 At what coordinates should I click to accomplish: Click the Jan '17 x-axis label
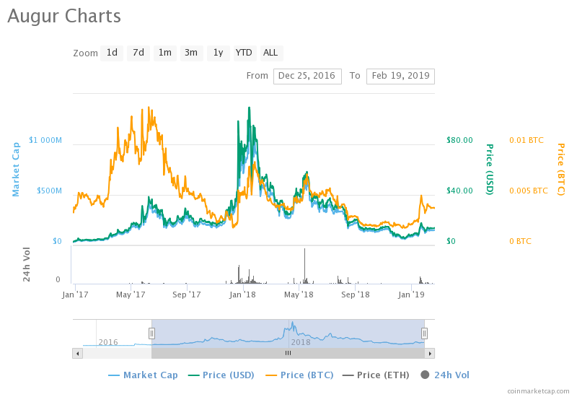tap(75, 295)
